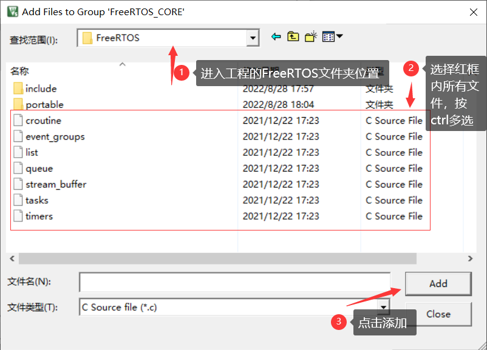Select the tasks file

point(36,200)
